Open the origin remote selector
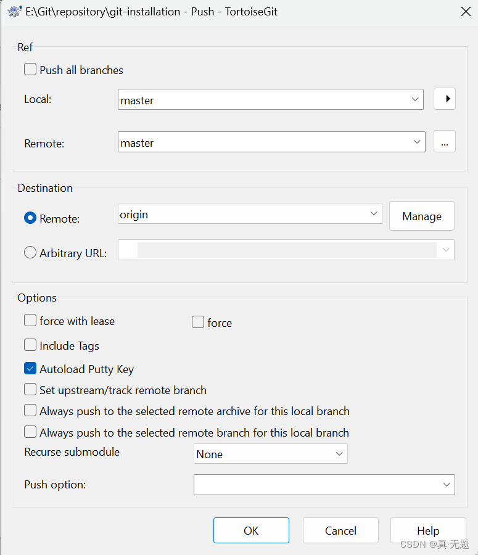478x555 pixels. pos(373,213)
